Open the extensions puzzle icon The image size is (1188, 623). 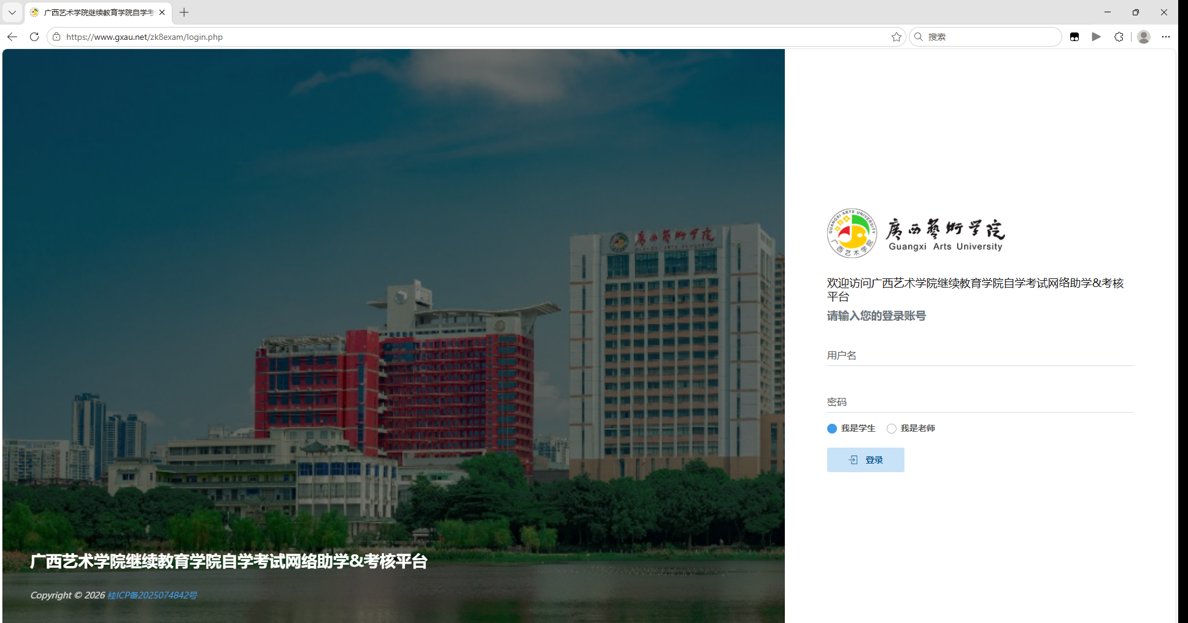click(x=1119, y=37)
